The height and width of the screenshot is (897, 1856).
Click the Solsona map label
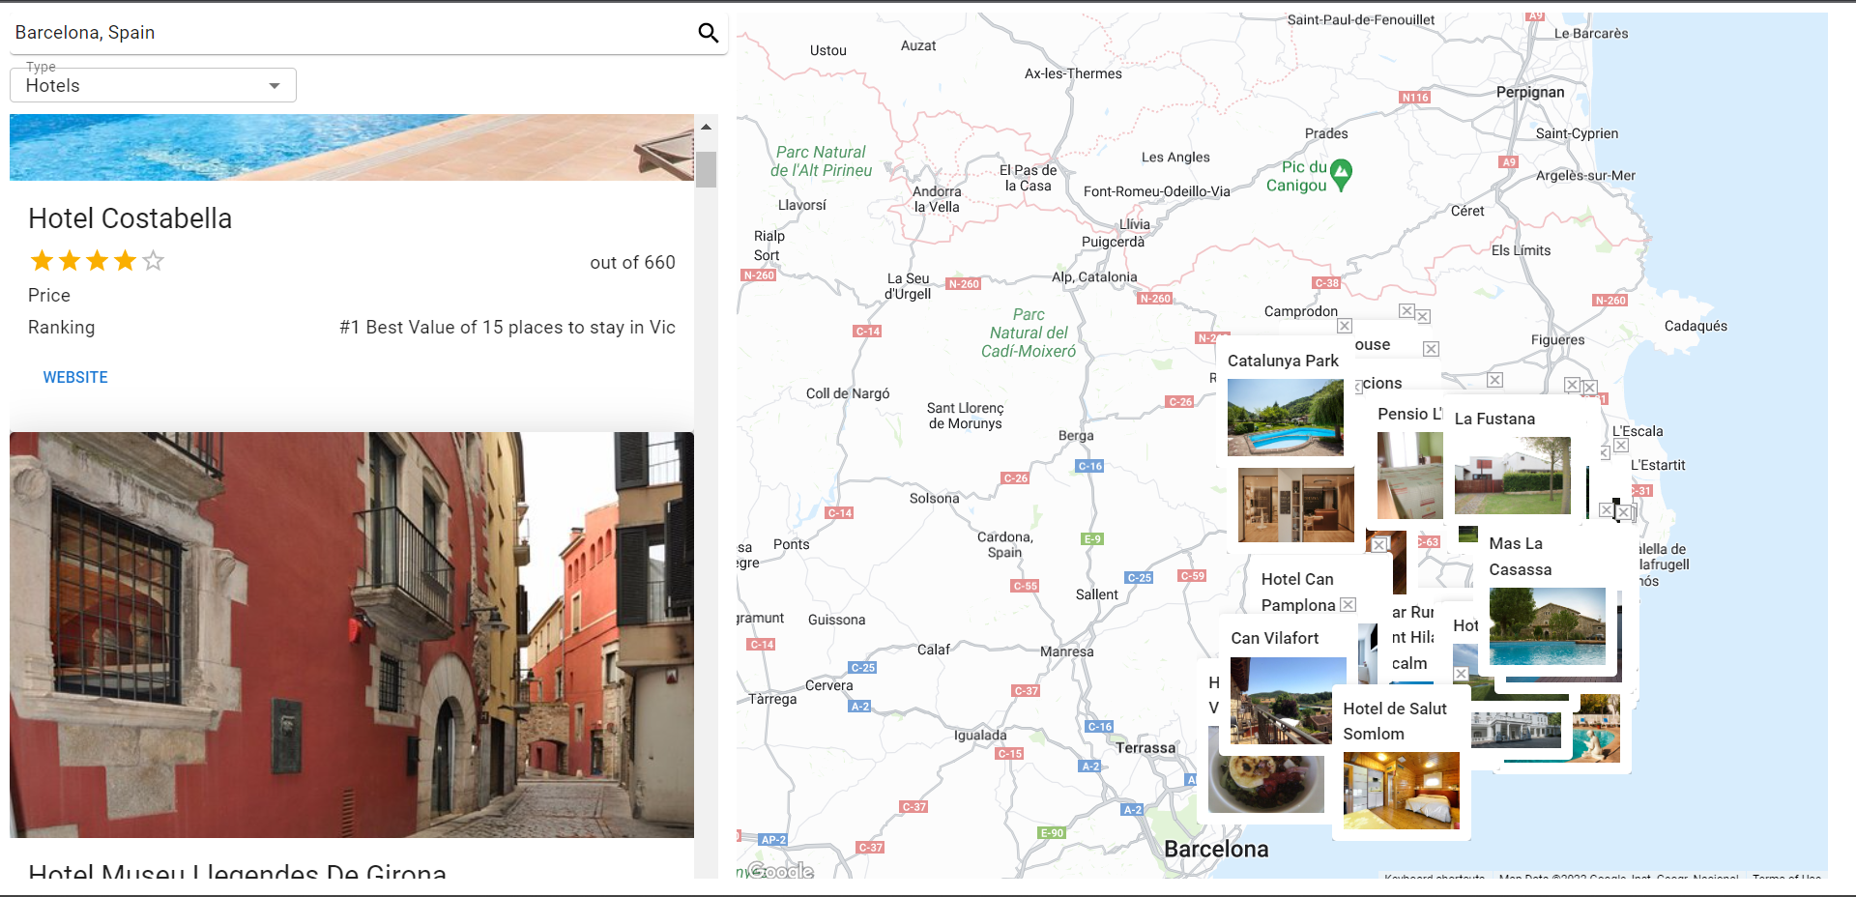935,499
